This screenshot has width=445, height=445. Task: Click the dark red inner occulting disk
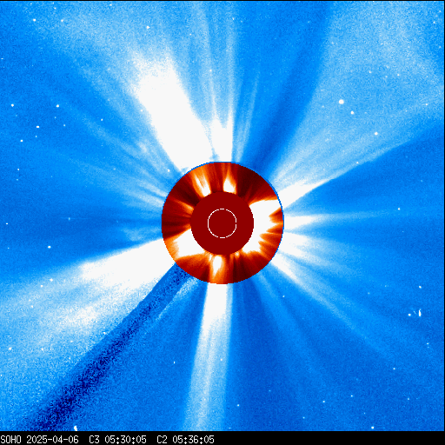click(222, 223)
